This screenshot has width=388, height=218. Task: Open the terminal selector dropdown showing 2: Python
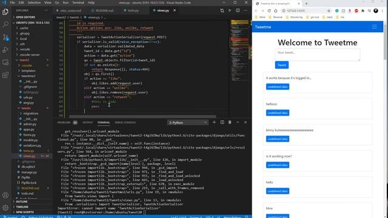tap(187, 122)
